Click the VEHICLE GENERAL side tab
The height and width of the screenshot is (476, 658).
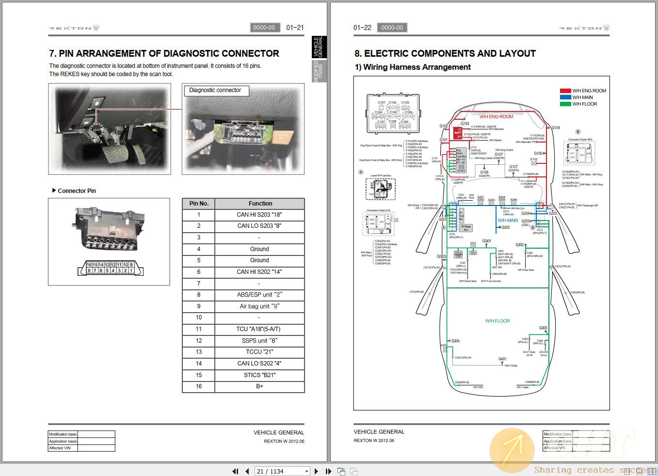319,47
